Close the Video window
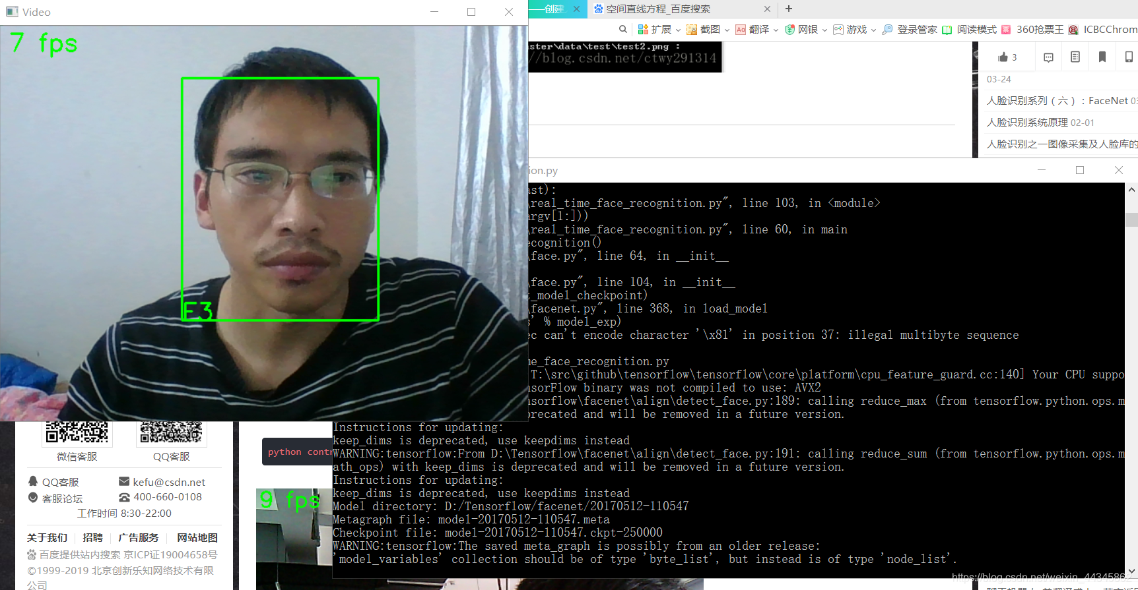The image size is (1138, 590). point(509,12)
